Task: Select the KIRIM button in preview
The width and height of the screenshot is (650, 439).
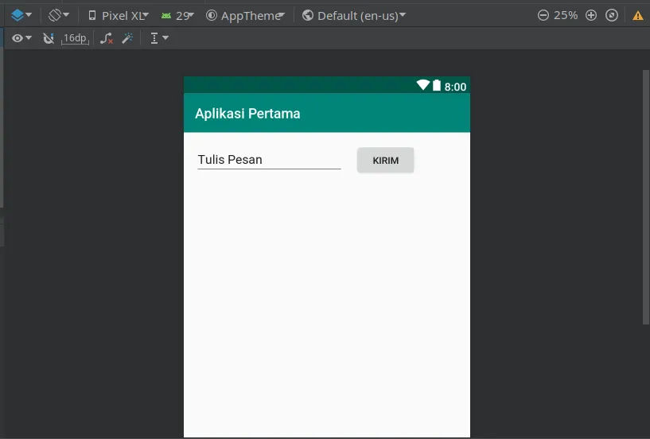Action: pos(385,160)
